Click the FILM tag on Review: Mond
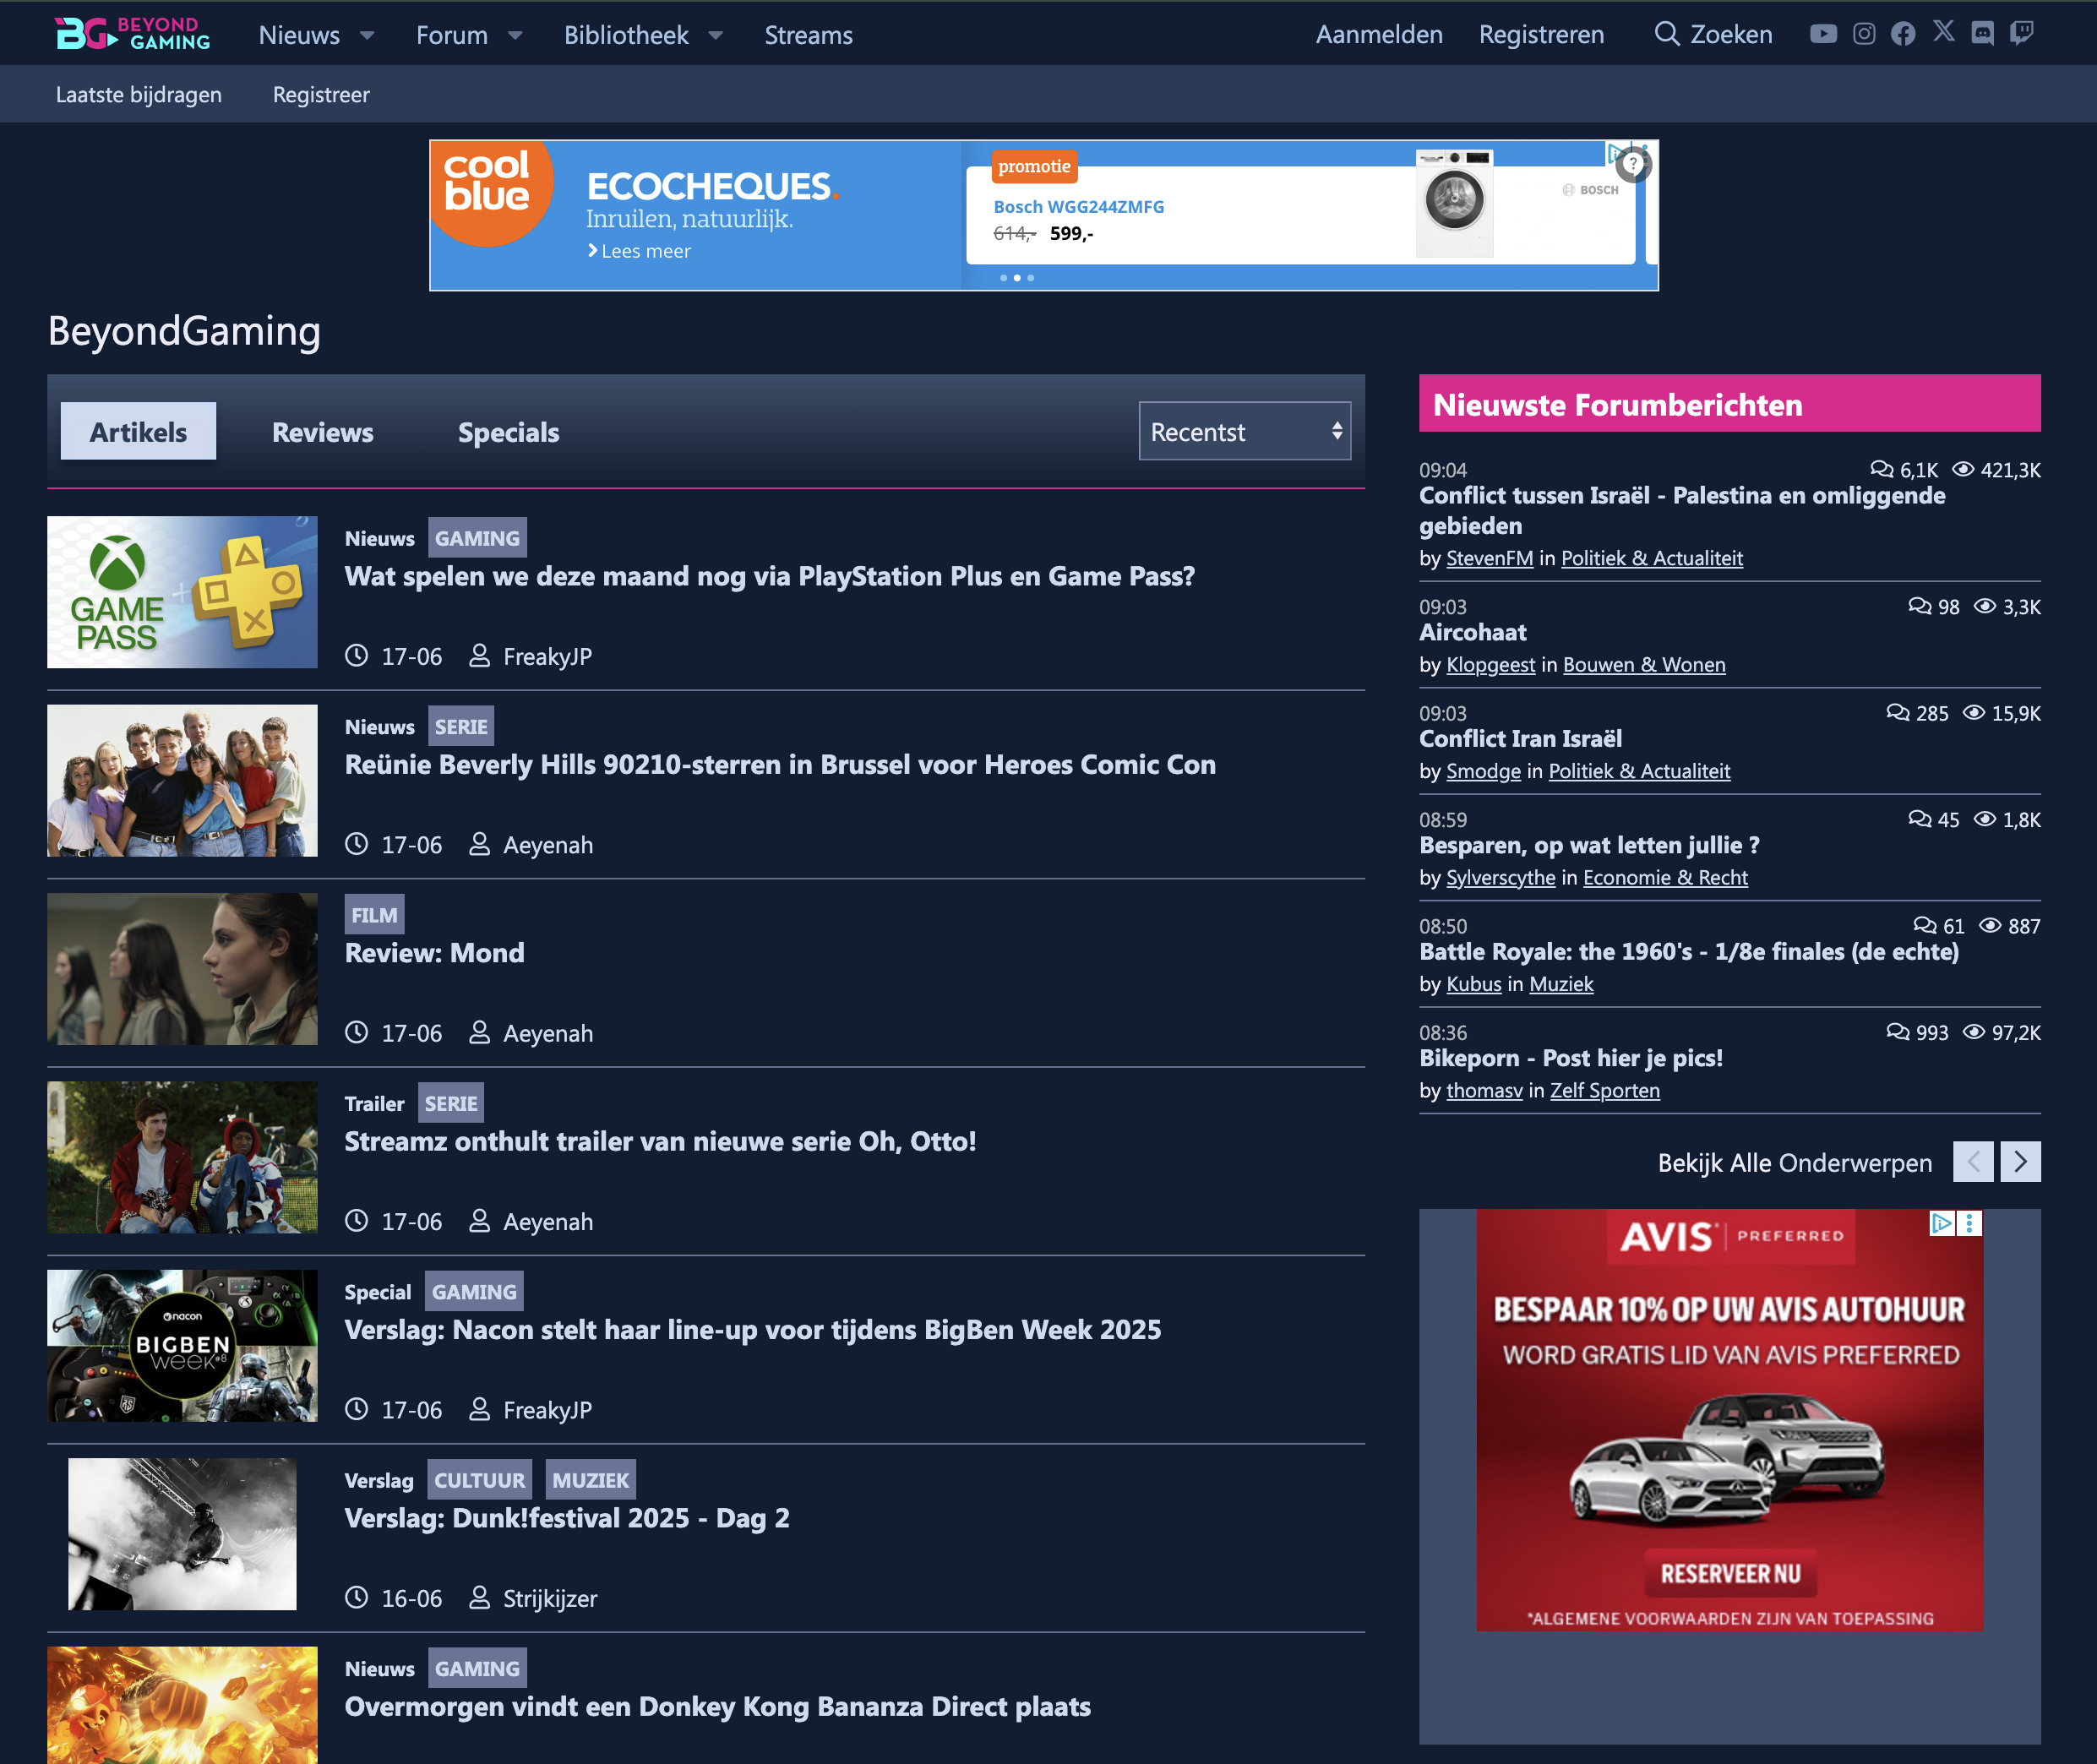 click(374, 915)
